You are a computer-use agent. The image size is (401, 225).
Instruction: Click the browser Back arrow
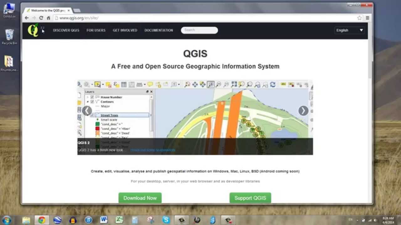click(27, 18)
